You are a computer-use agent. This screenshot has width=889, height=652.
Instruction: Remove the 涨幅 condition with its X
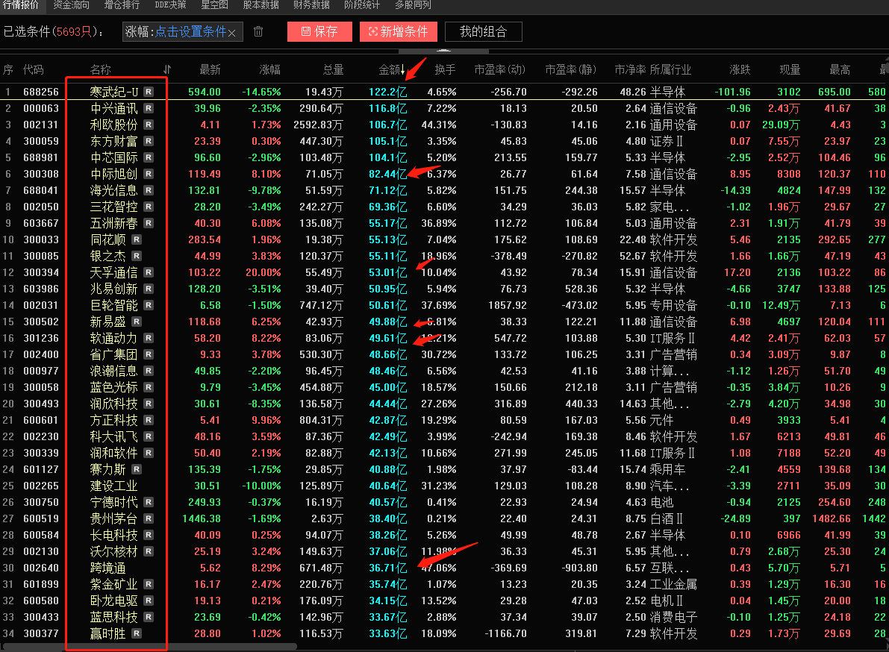[x=232, y=33]
